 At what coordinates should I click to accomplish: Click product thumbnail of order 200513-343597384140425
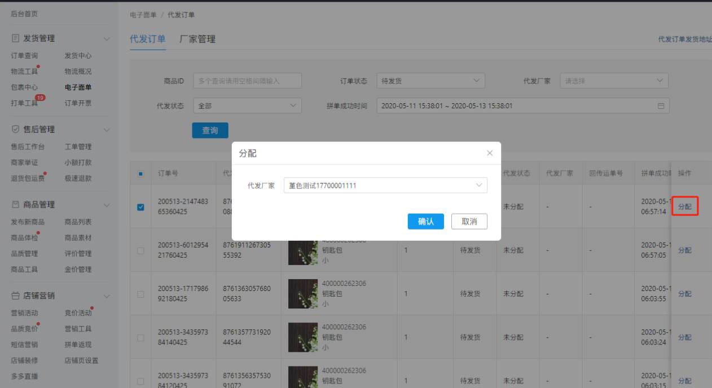[303, 337]
